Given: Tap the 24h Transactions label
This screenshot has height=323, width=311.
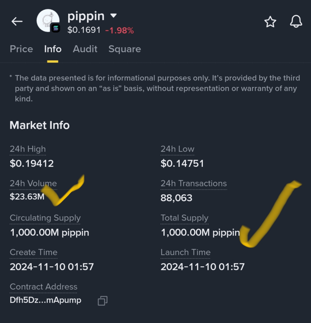Looking at the screenshot, I should point(193,183).
